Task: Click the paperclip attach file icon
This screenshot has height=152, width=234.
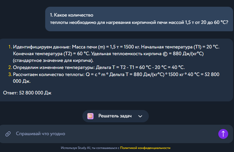Action: click(x=8, y=134)
